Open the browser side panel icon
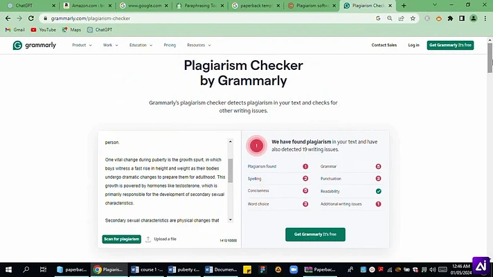The width and height of the screenshot is (493, 277). (462, 19)
